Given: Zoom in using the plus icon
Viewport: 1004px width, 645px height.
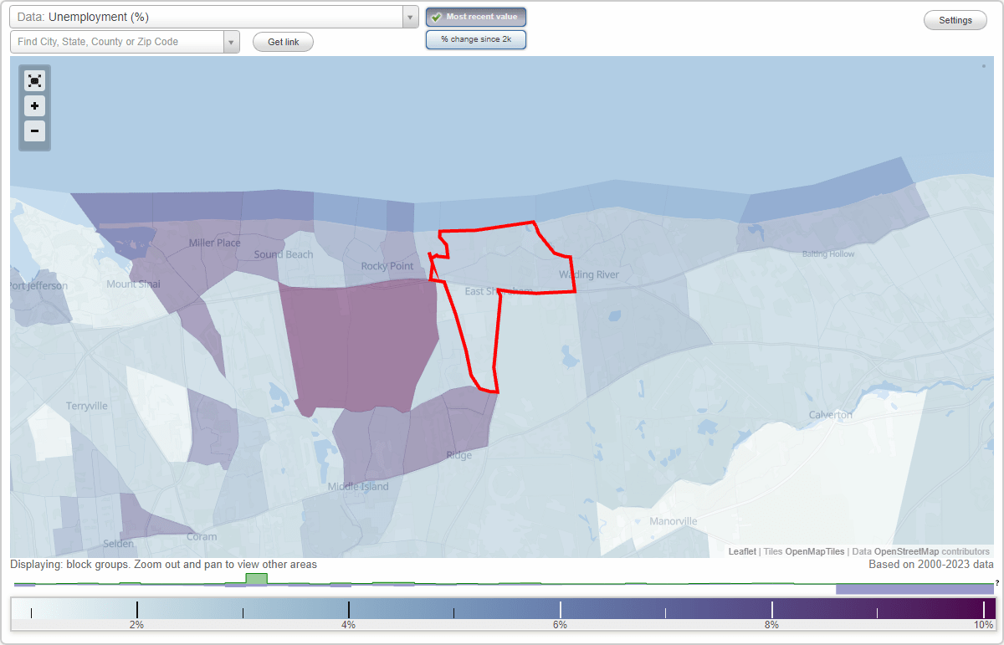Looking at the screenshot, I should [x=34, y=106].
